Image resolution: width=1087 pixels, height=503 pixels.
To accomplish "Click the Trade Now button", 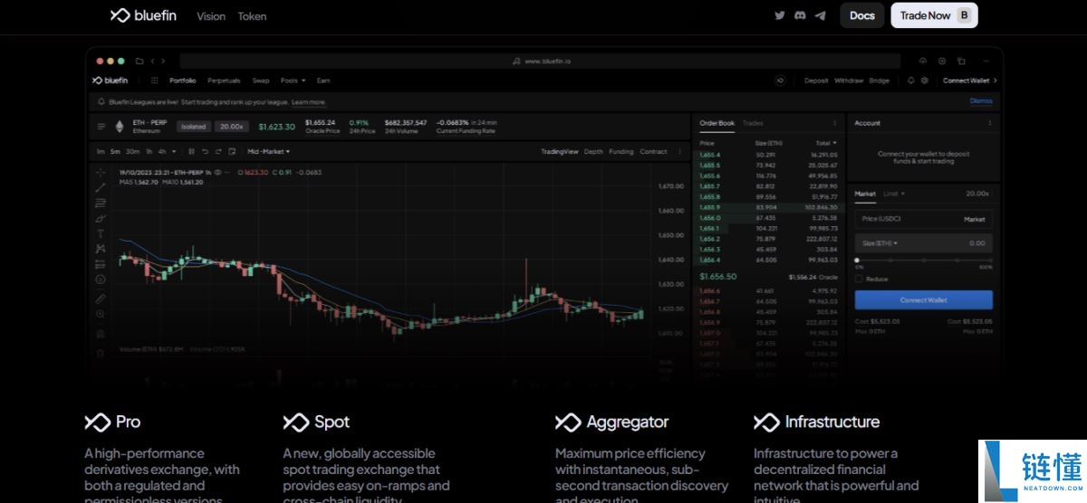I will pos(935,15).
